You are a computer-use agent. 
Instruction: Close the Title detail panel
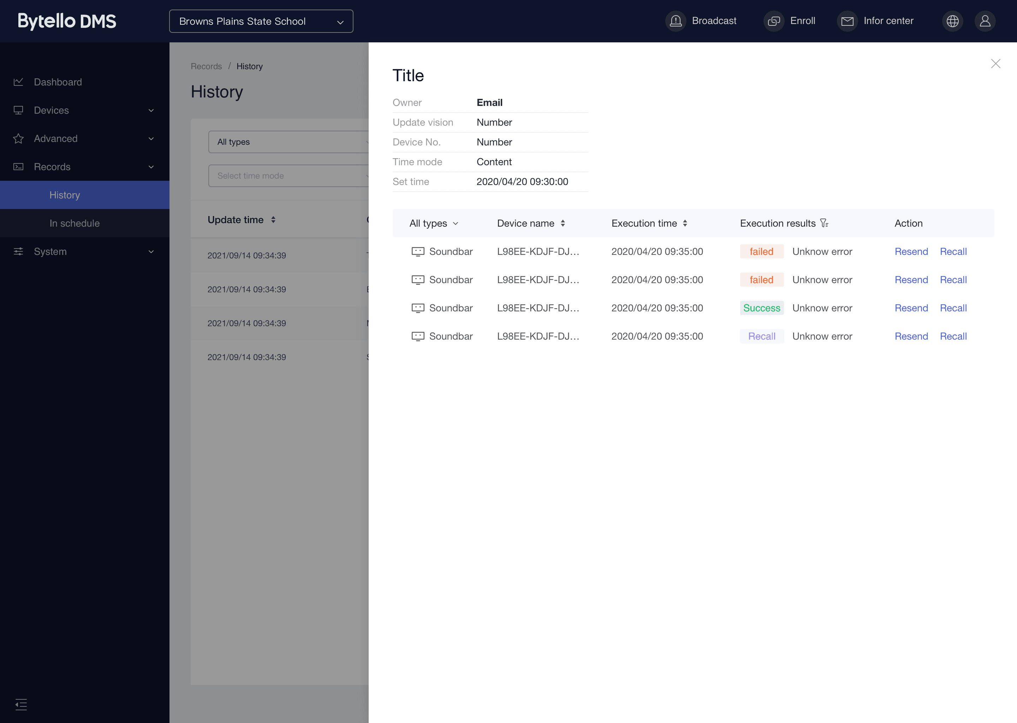(995, 64)
